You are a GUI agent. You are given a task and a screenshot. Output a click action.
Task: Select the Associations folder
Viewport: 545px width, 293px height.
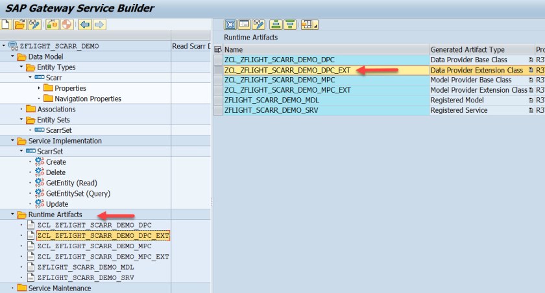(56, 110)
